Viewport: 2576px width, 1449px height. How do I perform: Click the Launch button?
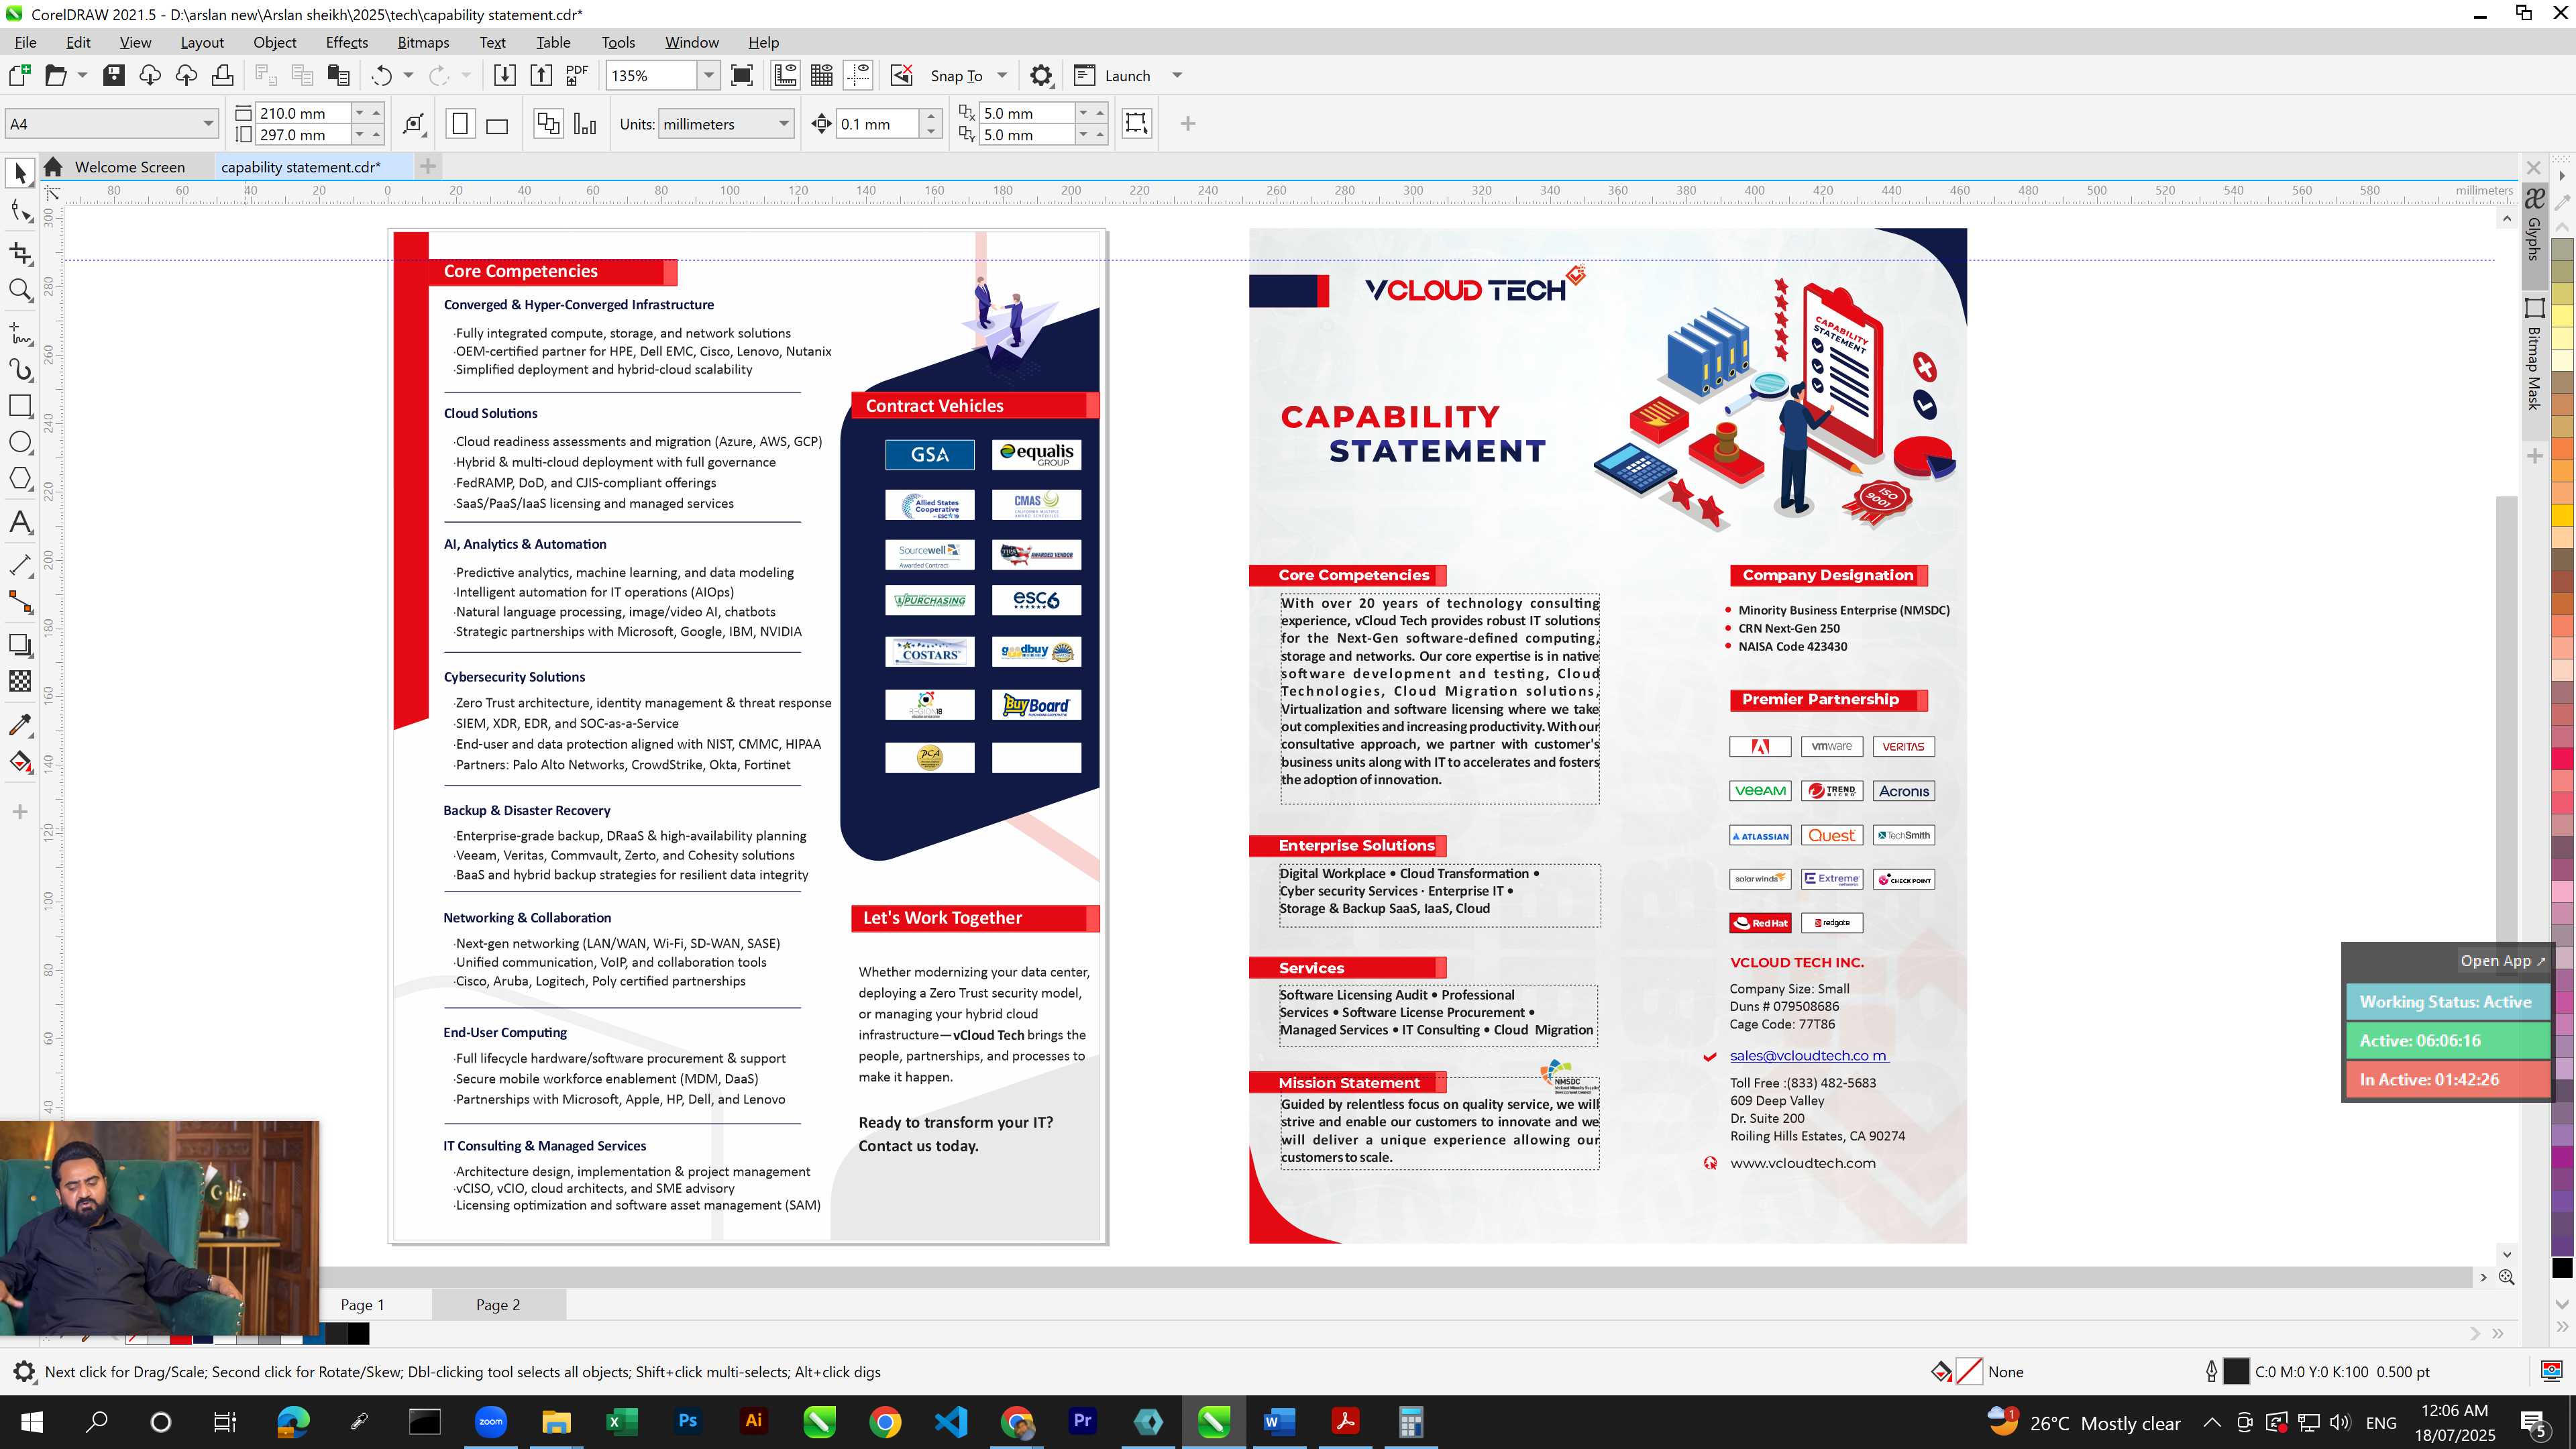[x=1114, y=75]
